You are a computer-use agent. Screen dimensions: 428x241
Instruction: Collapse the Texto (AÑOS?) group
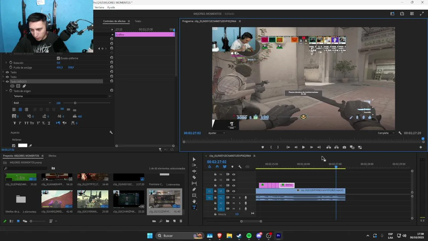[x=3, y=82]
